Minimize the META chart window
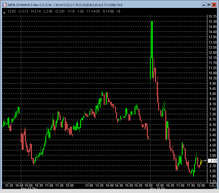The image size is (219, 193). [203, 5]
